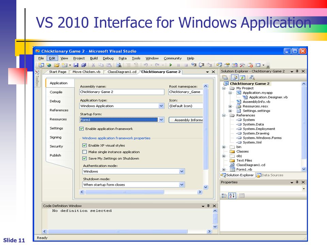This screenshot has width=327, height=245.
Task: Click the Alphabetical A-Z sort icon
Action: [x=232, y=196]
